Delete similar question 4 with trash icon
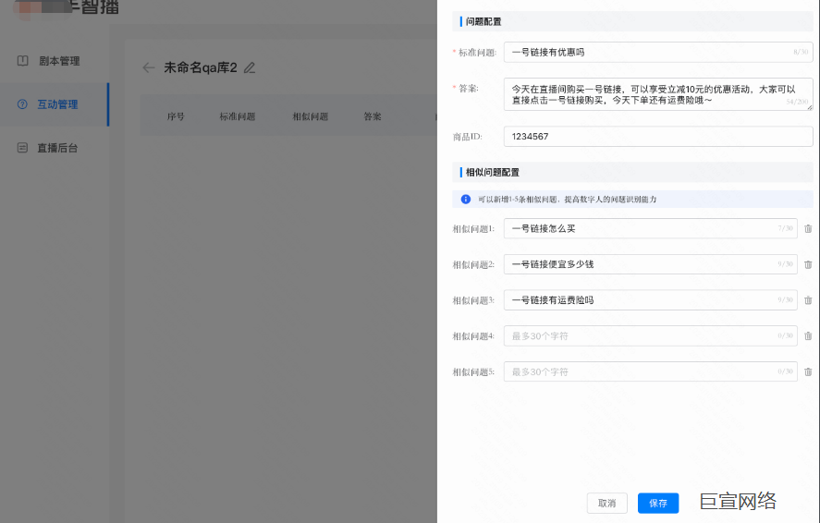The width and height of the screenshot is (820, 523). [808, 336]
